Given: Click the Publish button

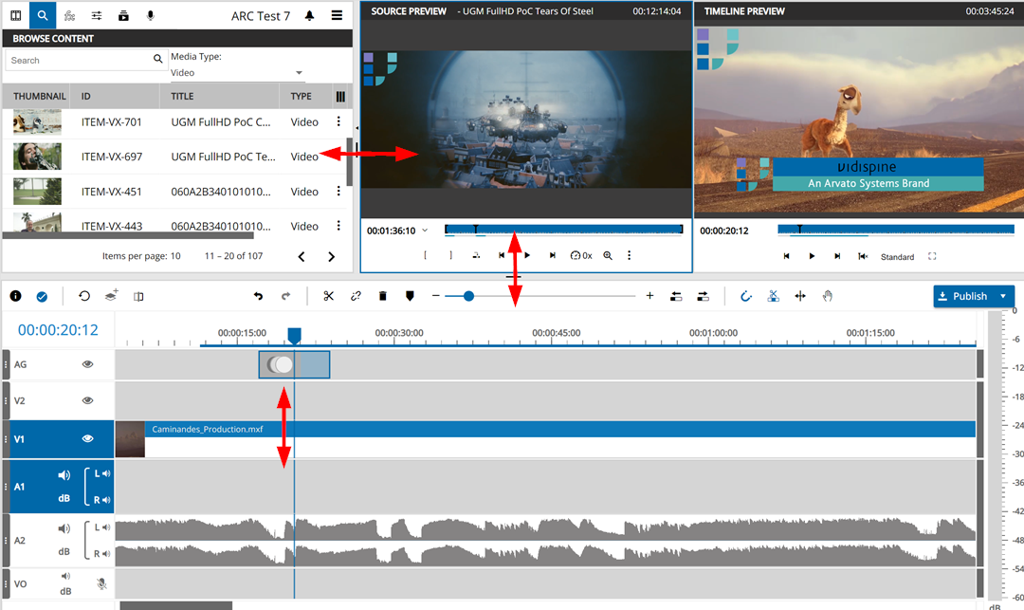Looking at the screenshot, I should tap(962, 296).
